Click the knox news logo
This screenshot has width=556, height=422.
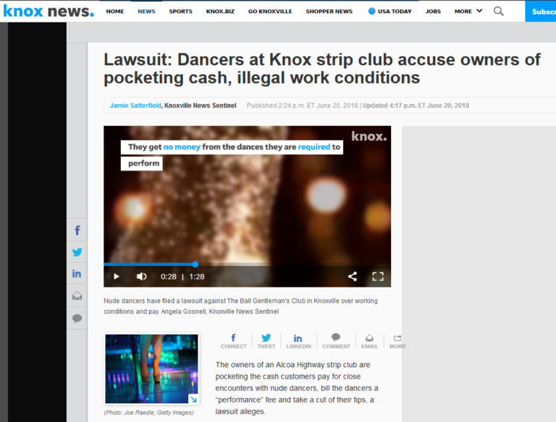coord(49,11)
